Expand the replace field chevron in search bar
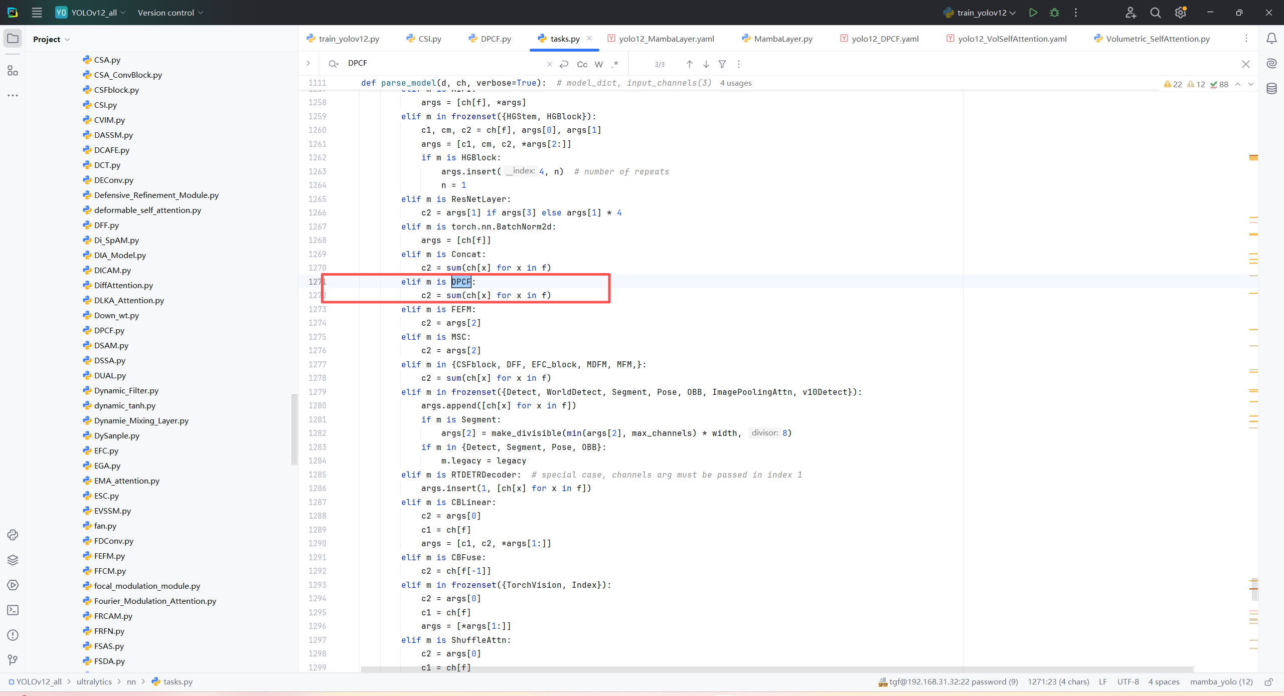This screenshot has width=1284, height=696. [308, 63]
